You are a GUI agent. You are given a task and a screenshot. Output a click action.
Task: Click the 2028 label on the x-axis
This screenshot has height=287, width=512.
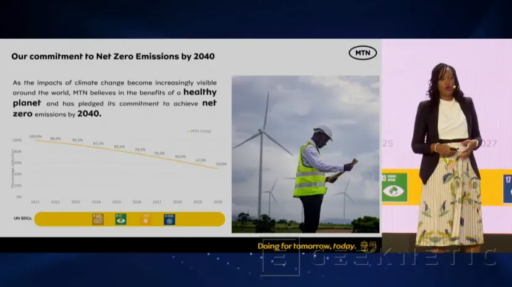point(177,202)
